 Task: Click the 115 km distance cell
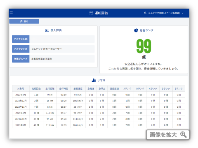[x=50, y=125]
